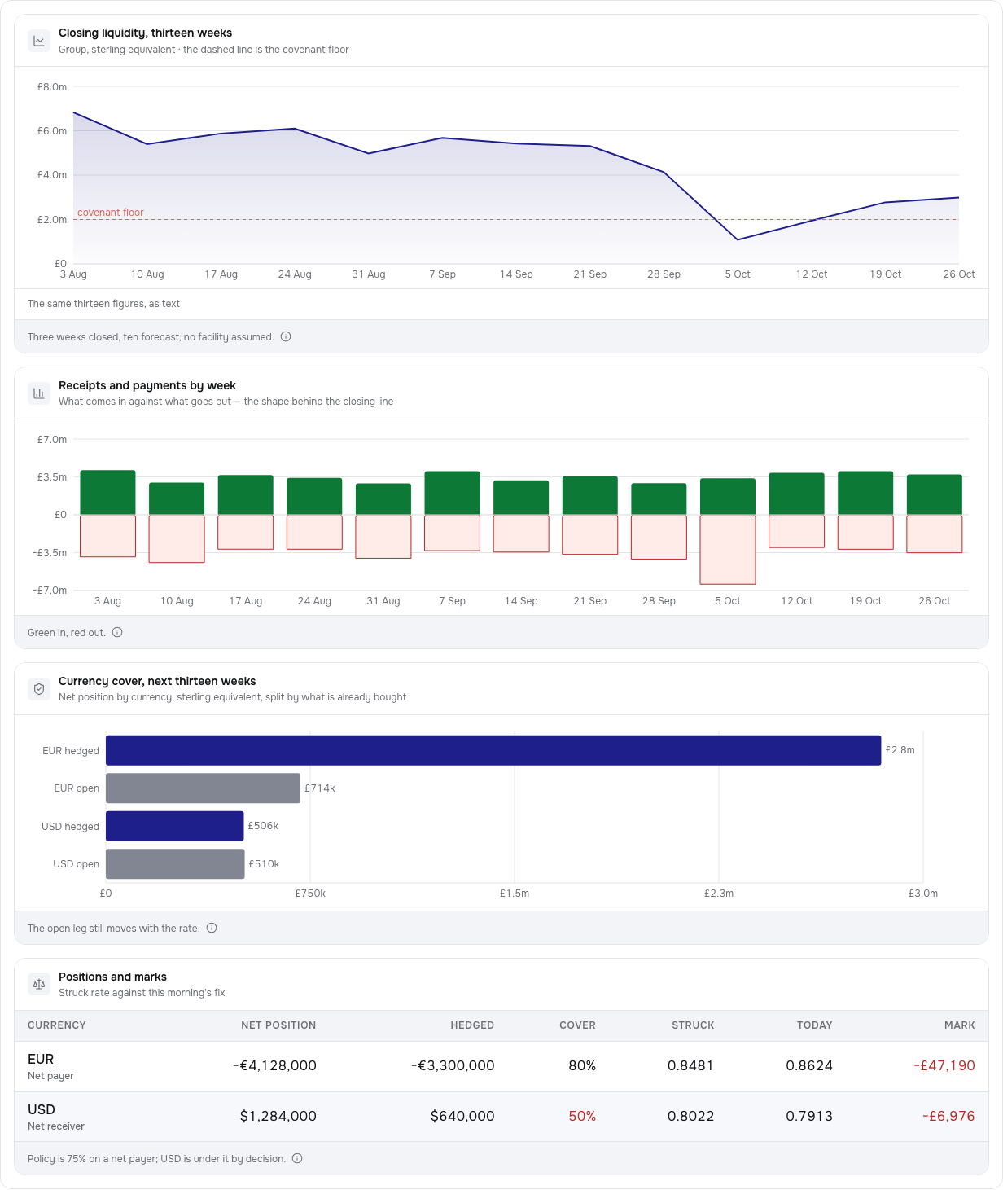Click the -€4,128,000 net position
The image size is (1003, 1190).
(274, 1065)
